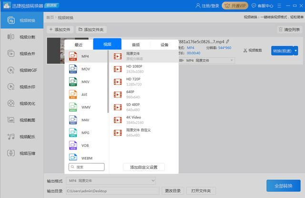Click the 添加文件 button
The width and height of the screenshot is (305, 198).
tap(60, 30)
